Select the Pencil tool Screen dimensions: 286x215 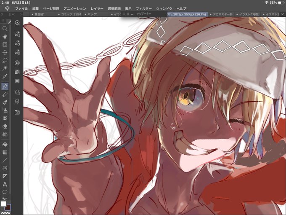tap(5, 94)
